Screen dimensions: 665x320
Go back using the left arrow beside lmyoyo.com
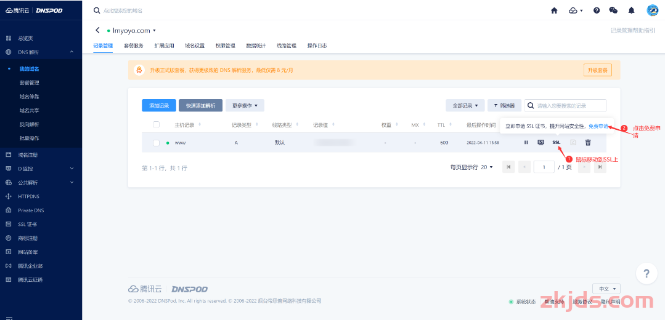tap(97, 31)
